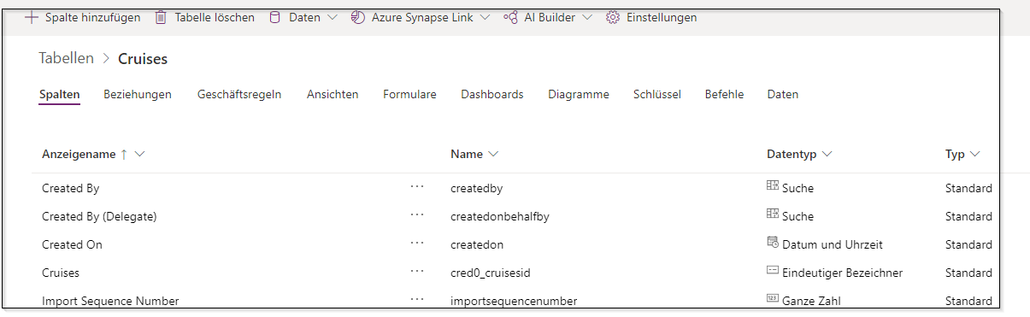Open the Formulare tab
Viewport: 1030px width, 317px height.
tap(409, 94)
